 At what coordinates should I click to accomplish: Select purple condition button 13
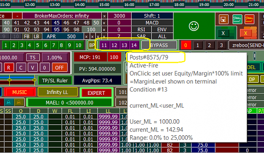tap(124, 46)
